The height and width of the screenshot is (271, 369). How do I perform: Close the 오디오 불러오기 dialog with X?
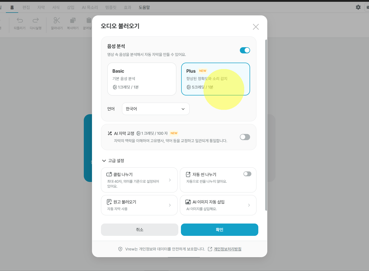pyautogui.click(x=256, y=27)
